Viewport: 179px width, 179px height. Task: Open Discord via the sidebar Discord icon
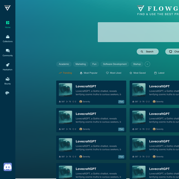pos(8,167)
